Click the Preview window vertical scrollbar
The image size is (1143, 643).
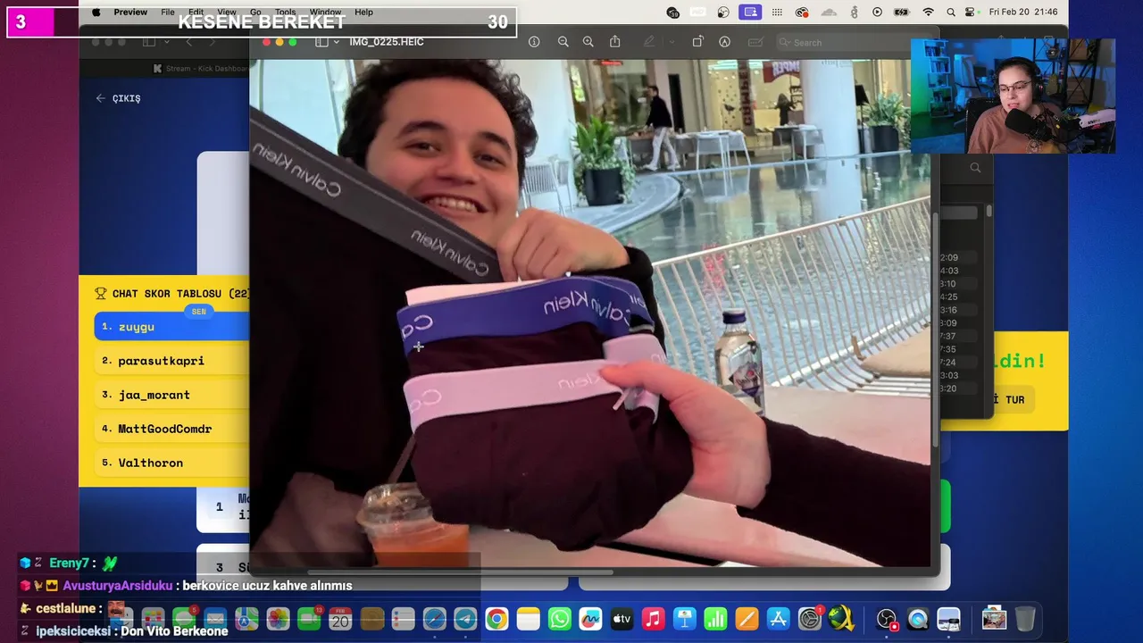[x=935, y=328]
